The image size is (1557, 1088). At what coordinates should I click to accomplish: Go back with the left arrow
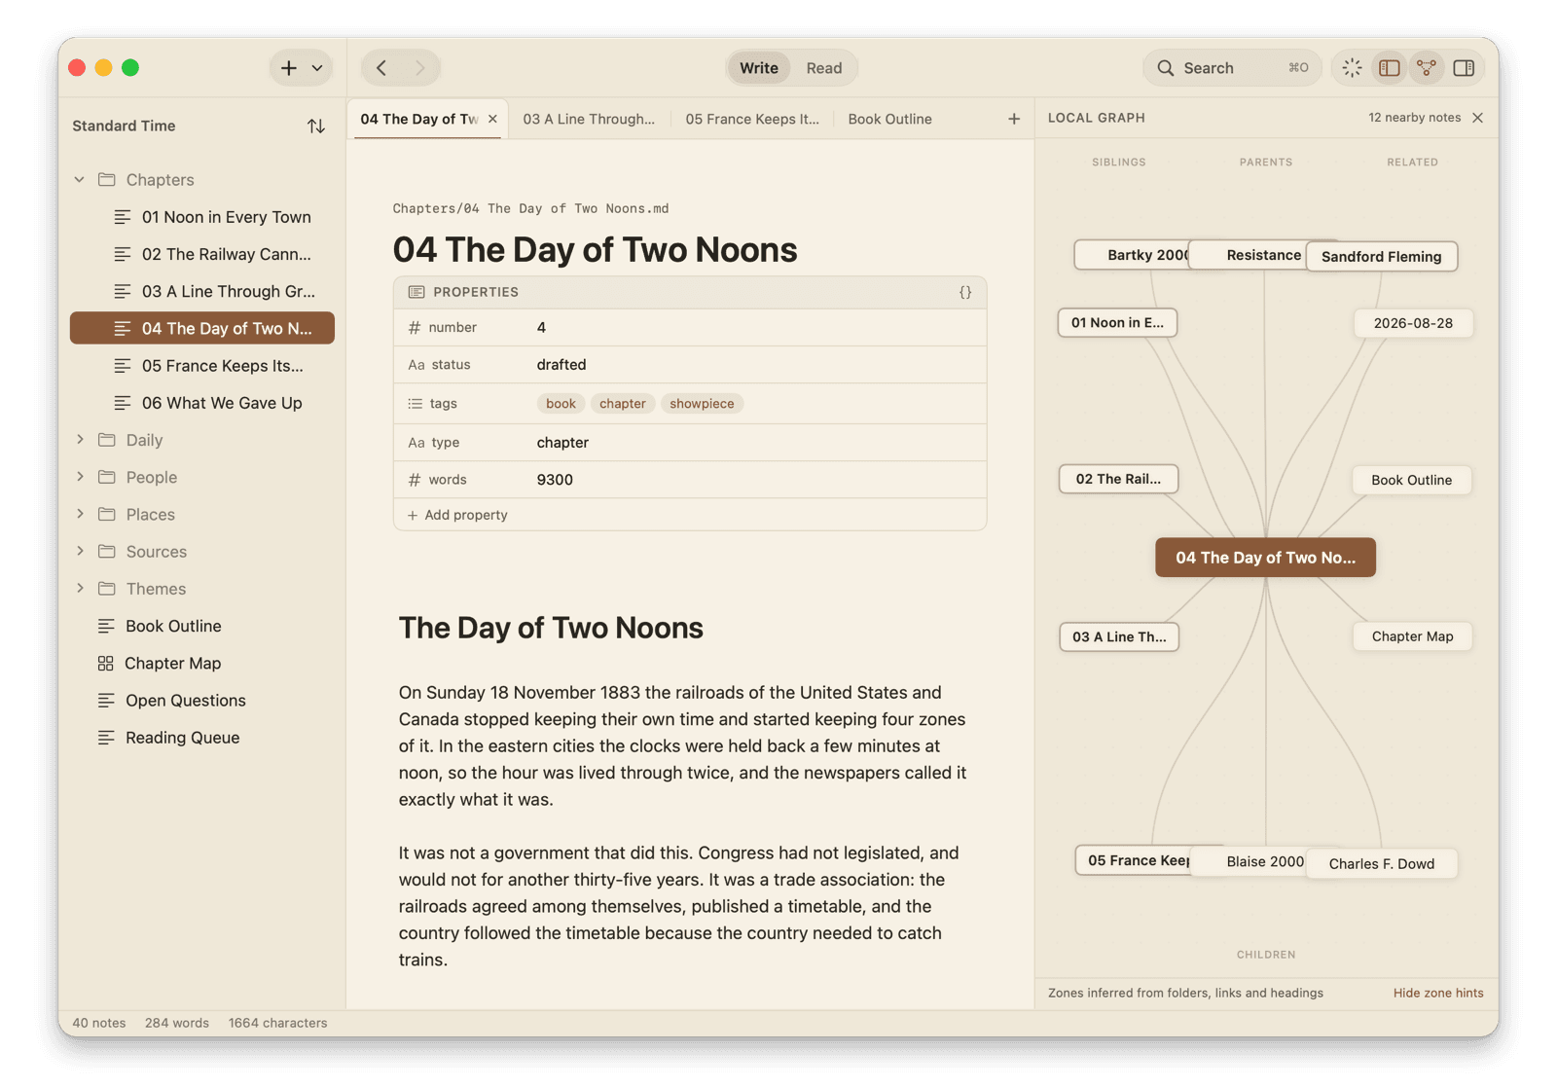click(x=381, y=68)
